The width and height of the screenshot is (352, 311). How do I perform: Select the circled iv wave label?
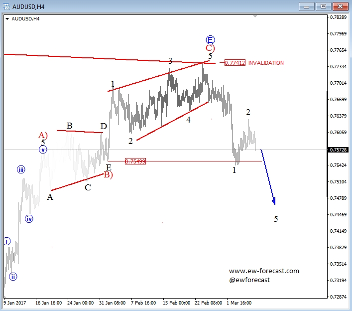pos(29,219)
